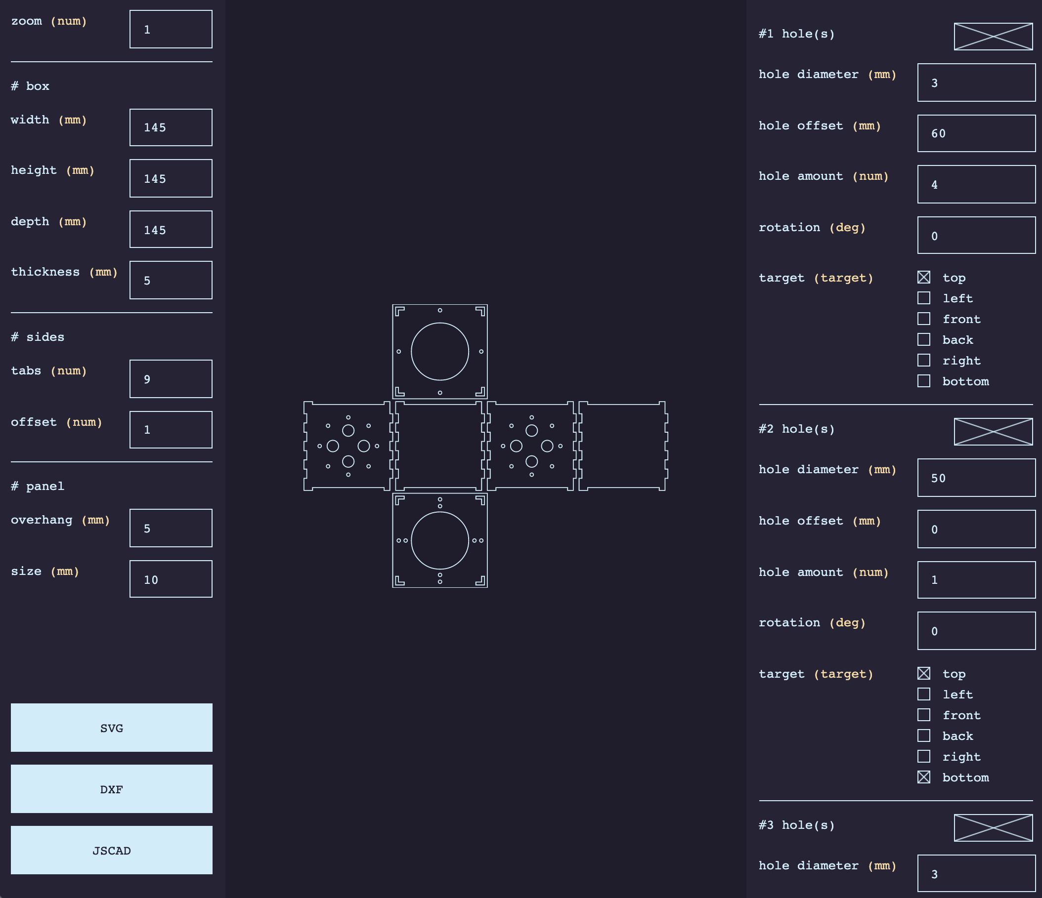The height and width of the screenshot is (898, 1042).
Task: Click the #2 hole(s) crossed-box remove icon
Action: pos(993,432)
